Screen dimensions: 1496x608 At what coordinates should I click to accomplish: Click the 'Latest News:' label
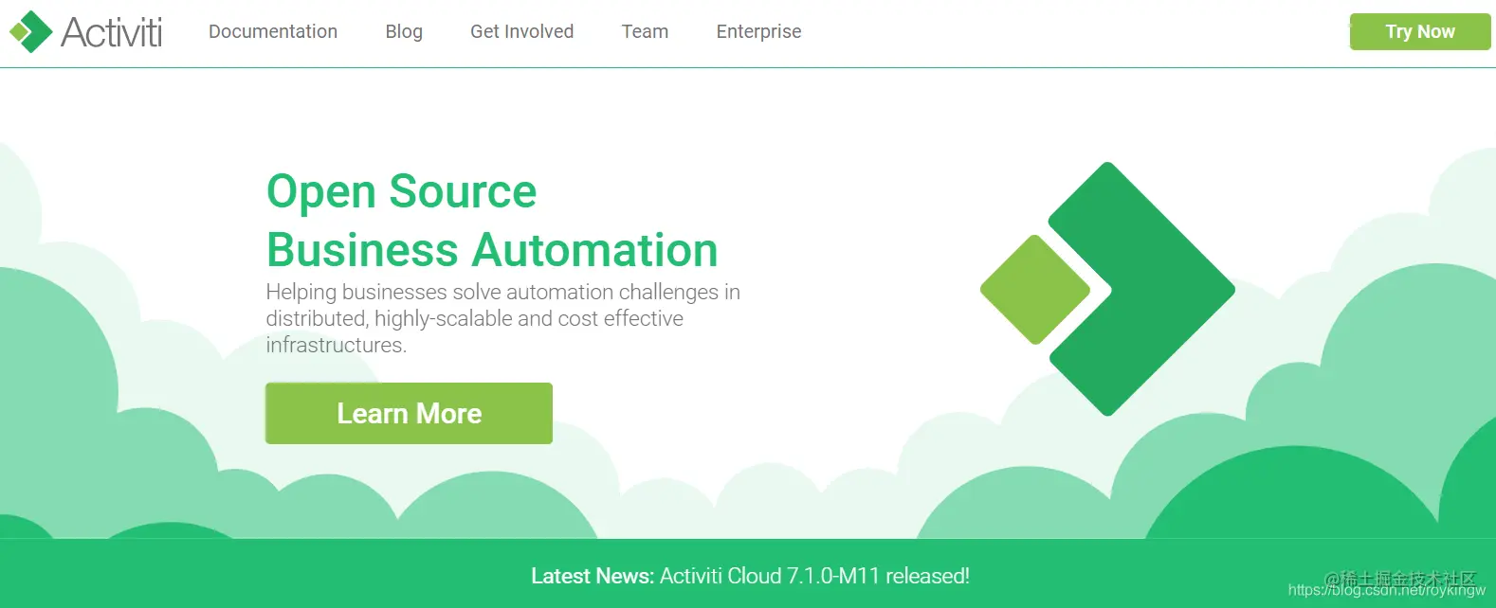[x=593, y=576]
